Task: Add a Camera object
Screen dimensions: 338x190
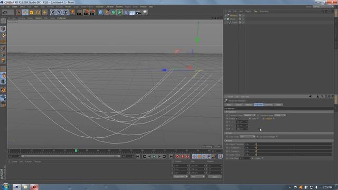Action: (138, 13)
